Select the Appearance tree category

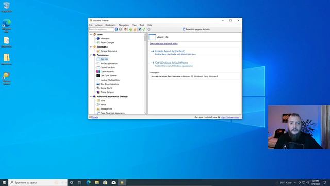[x=103, y=55]
